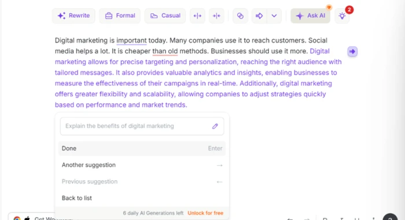Choose Another suggestion
This screenshot has height=220, width=405.
[142, 165]
